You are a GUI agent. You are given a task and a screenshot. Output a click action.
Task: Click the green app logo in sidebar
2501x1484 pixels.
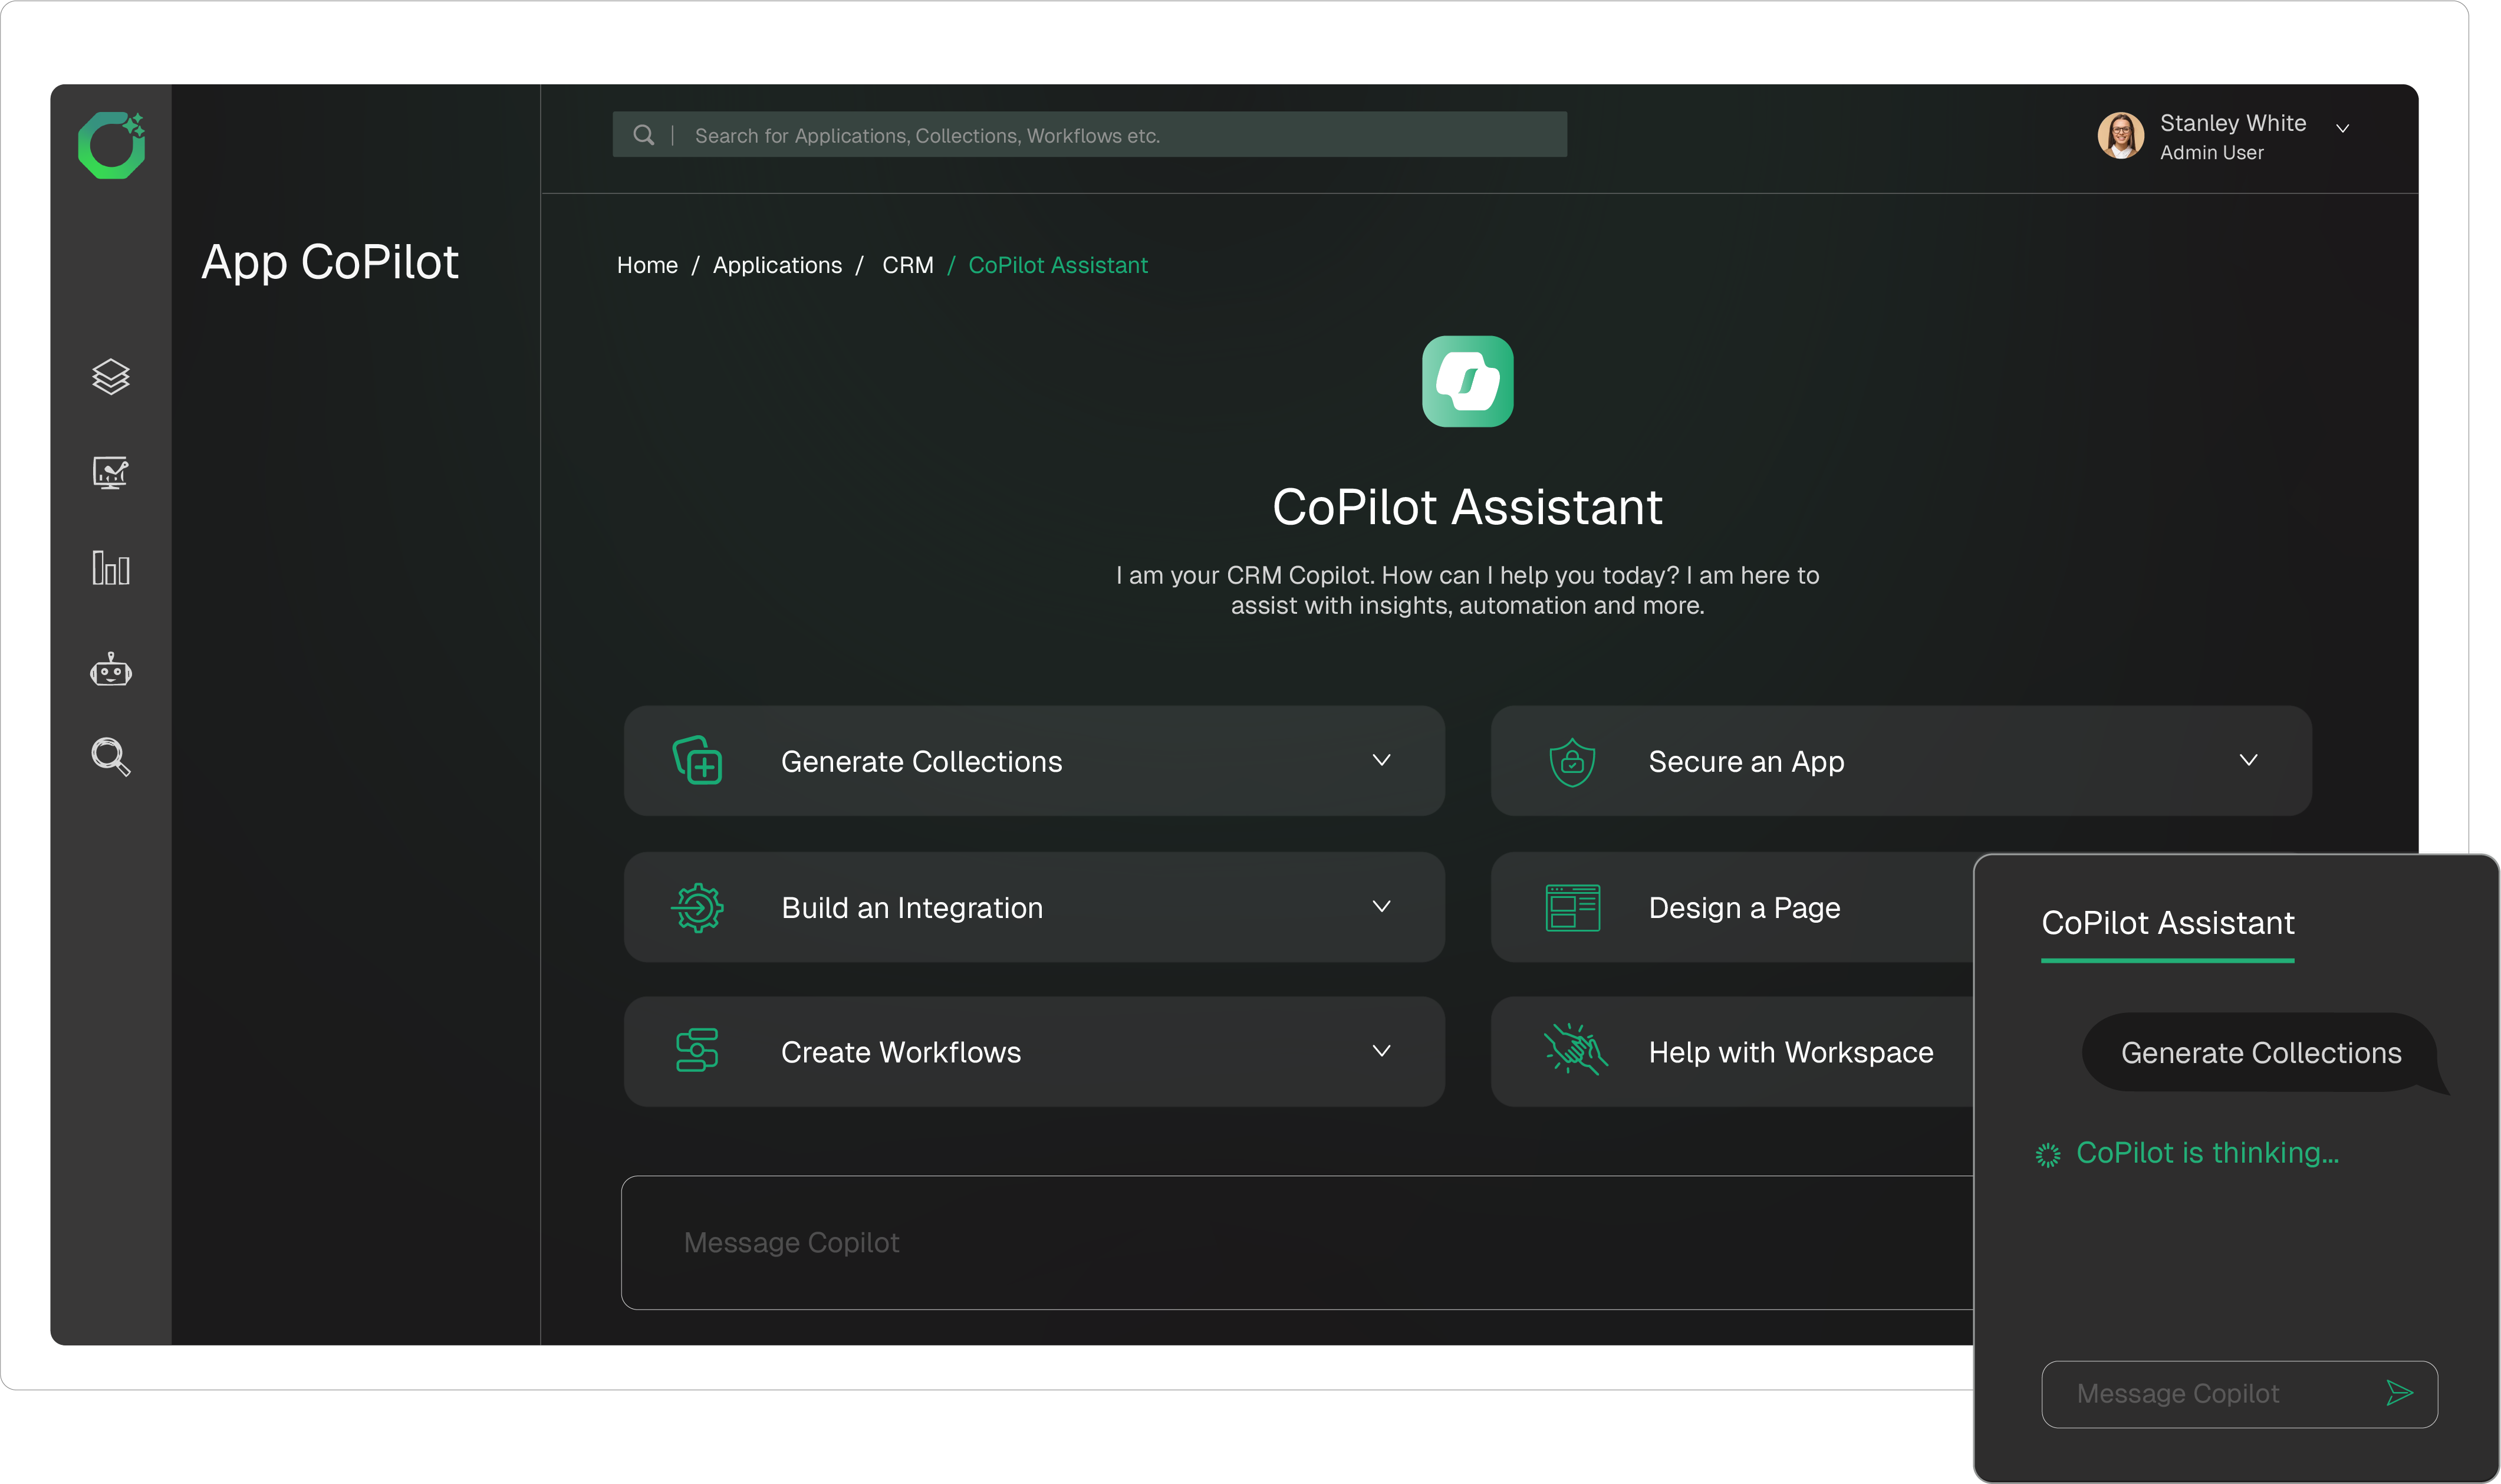click(111, 145)
